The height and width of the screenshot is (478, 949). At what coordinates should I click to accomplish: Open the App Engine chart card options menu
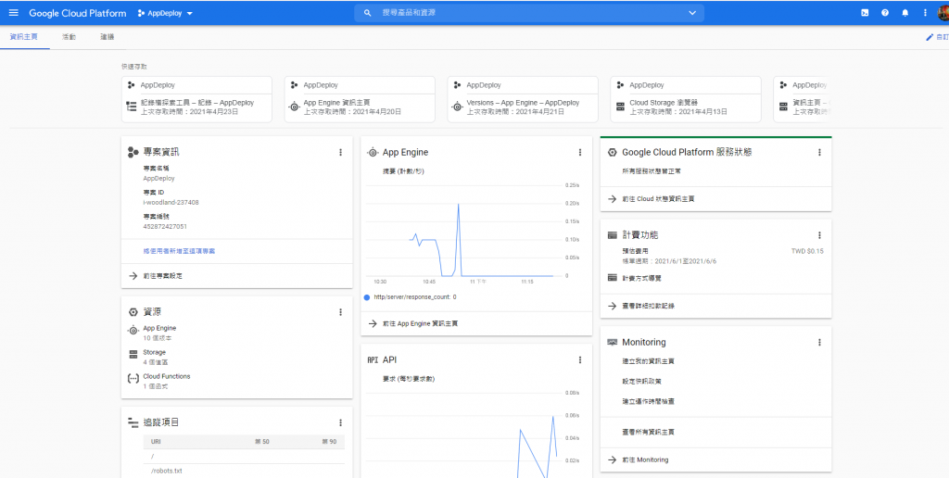pos(580,152)
